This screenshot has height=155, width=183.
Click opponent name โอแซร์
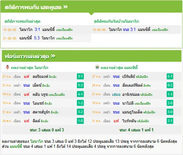pos(38,103)
